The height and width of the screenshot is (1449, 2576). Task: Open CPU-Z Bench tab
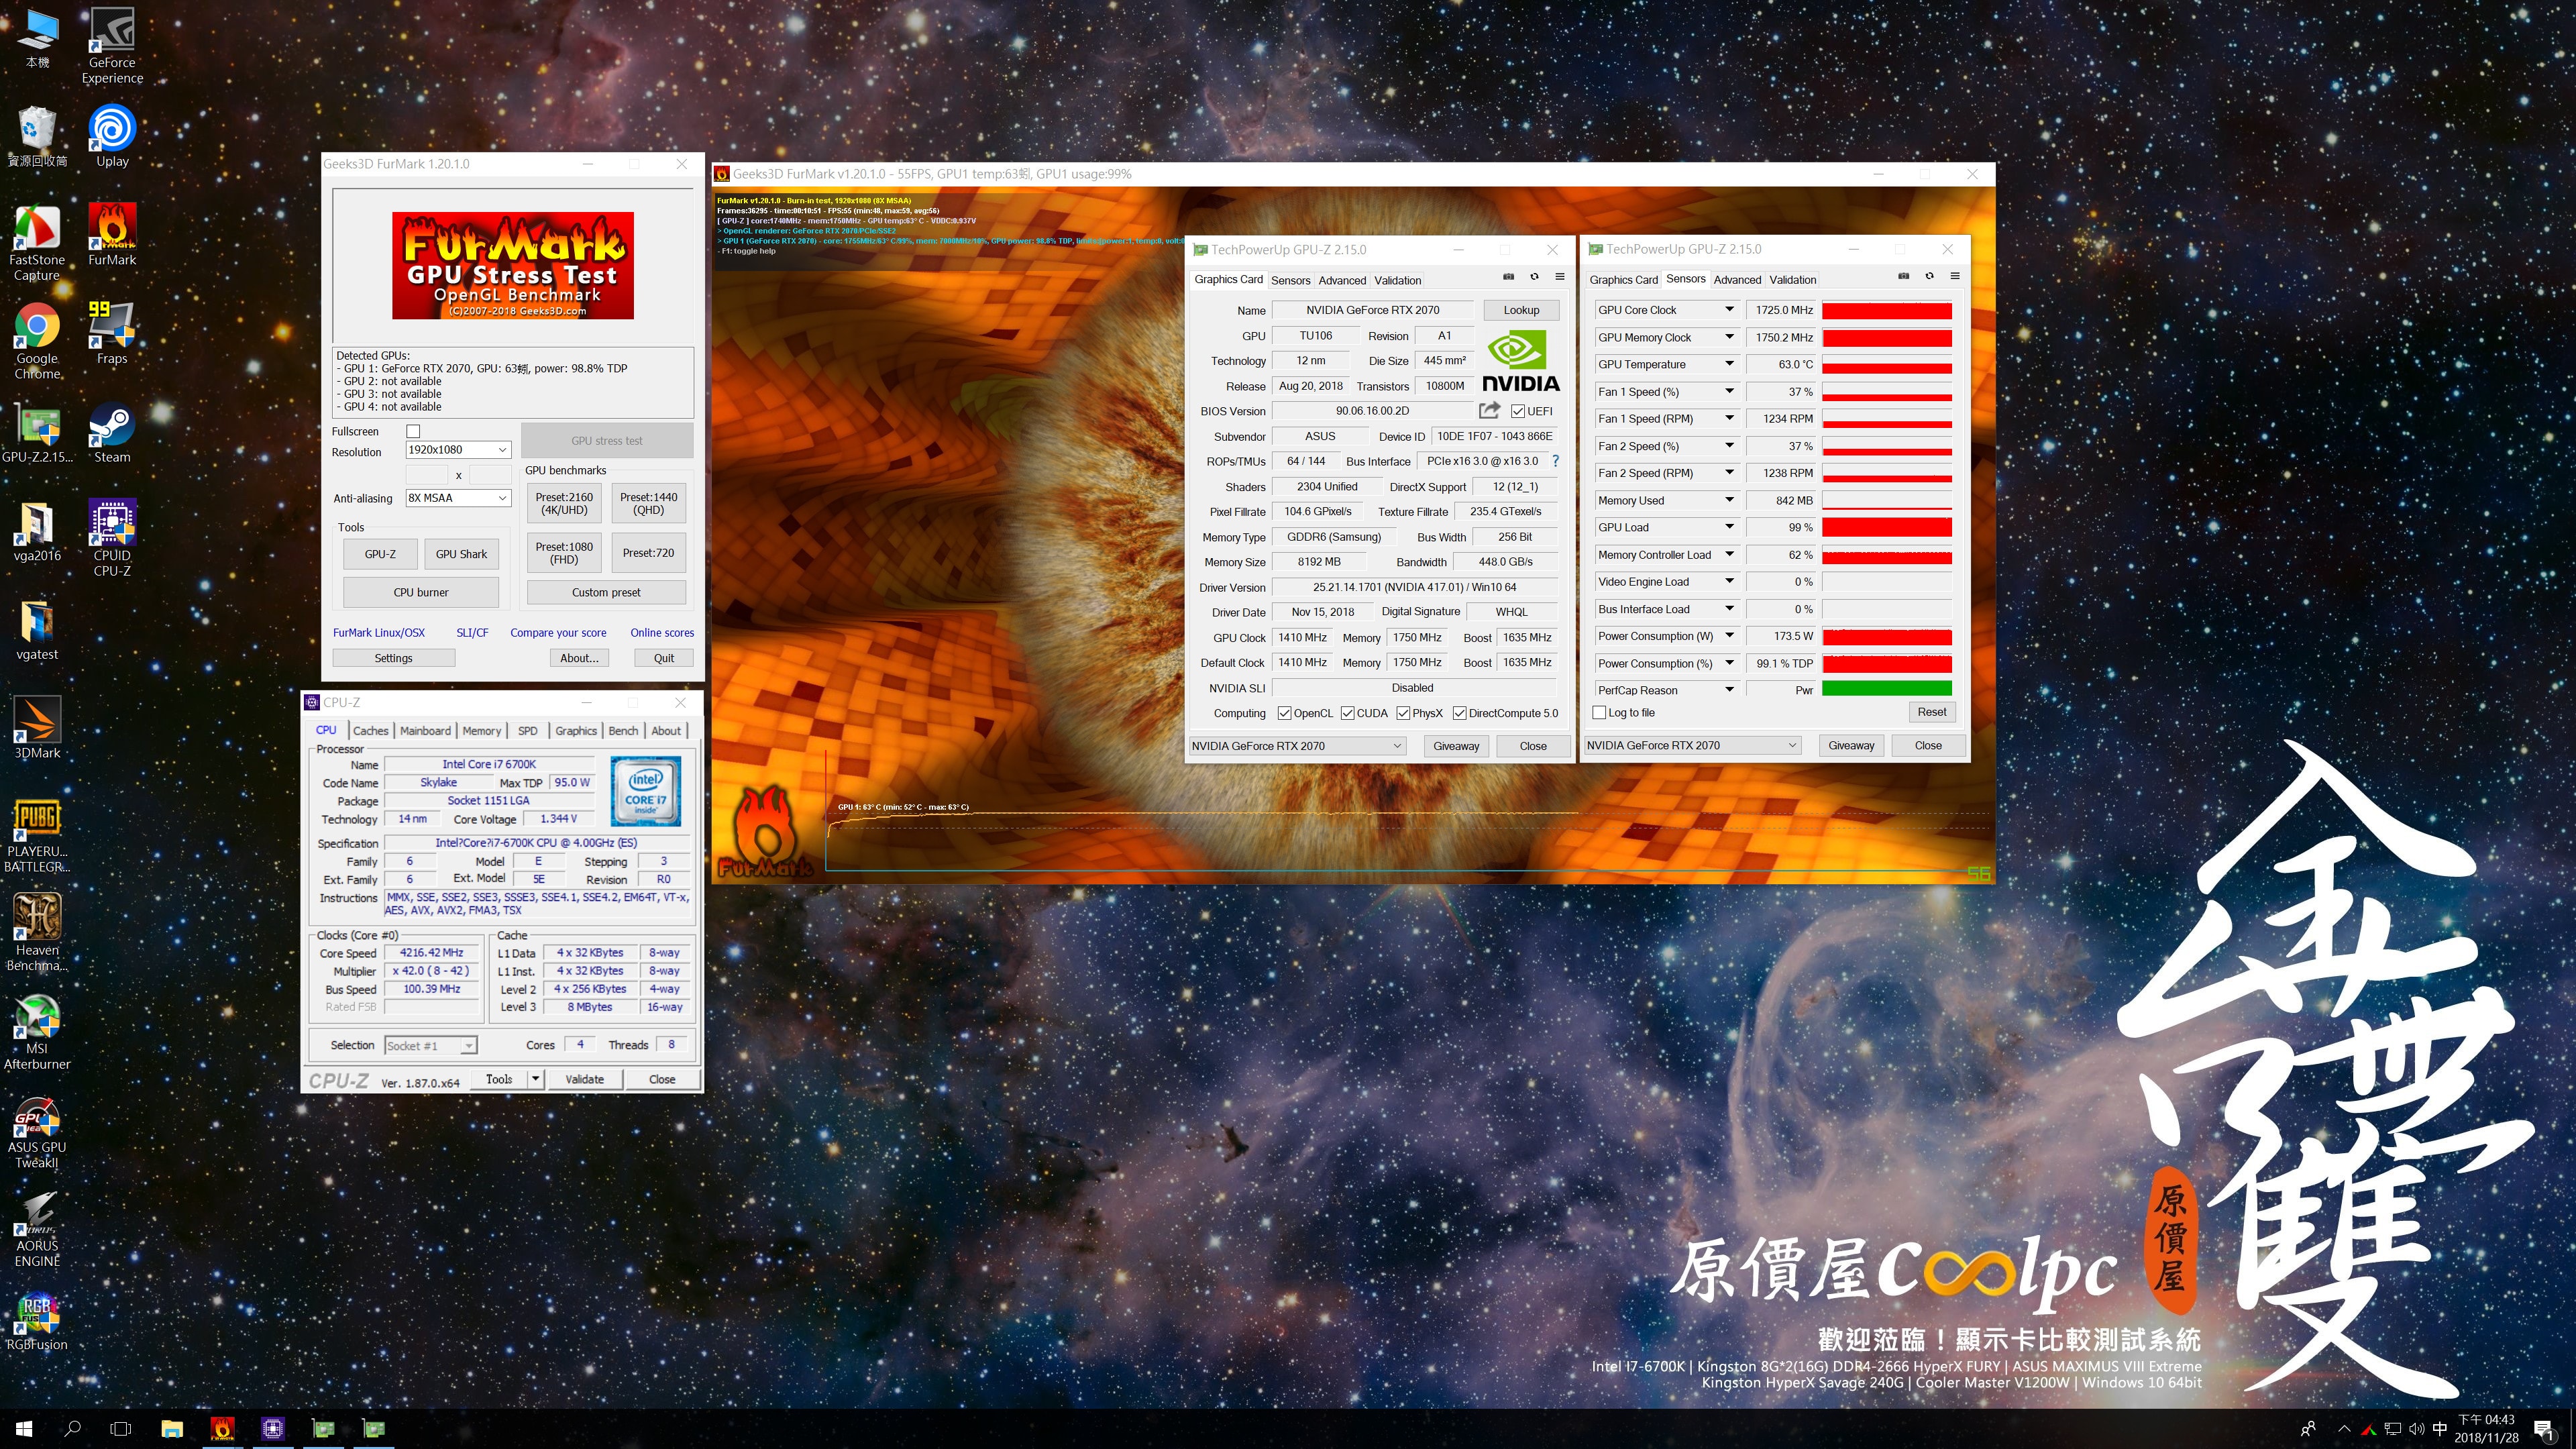(623, 731)
